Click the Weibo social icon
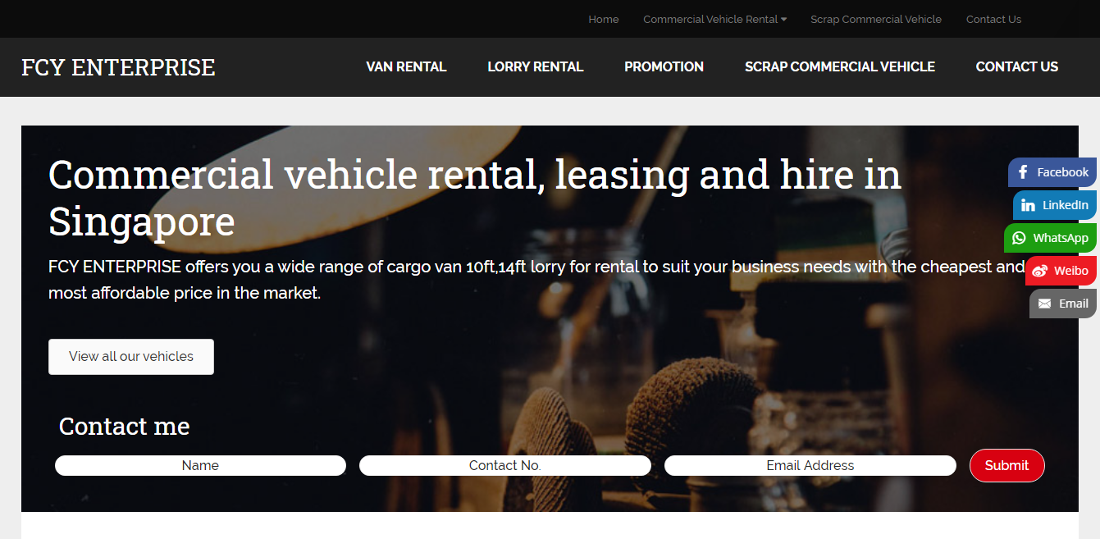 pos(1039,271)
